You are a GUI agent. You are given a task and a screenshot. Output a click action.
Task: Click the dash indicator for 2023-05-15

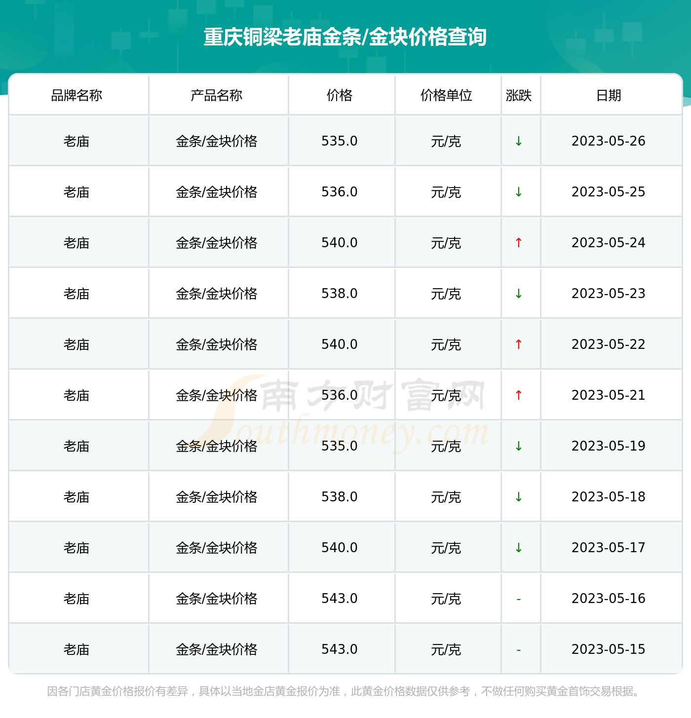519,650
